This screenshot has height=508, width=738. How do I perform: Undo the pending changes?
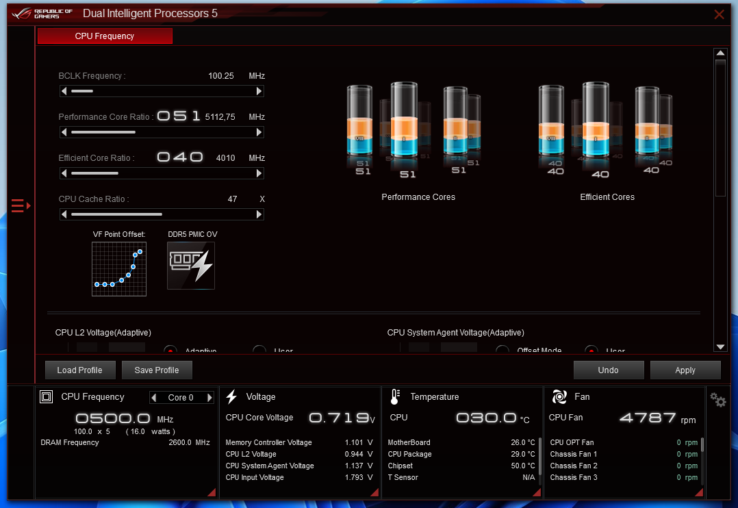(609, 370)
